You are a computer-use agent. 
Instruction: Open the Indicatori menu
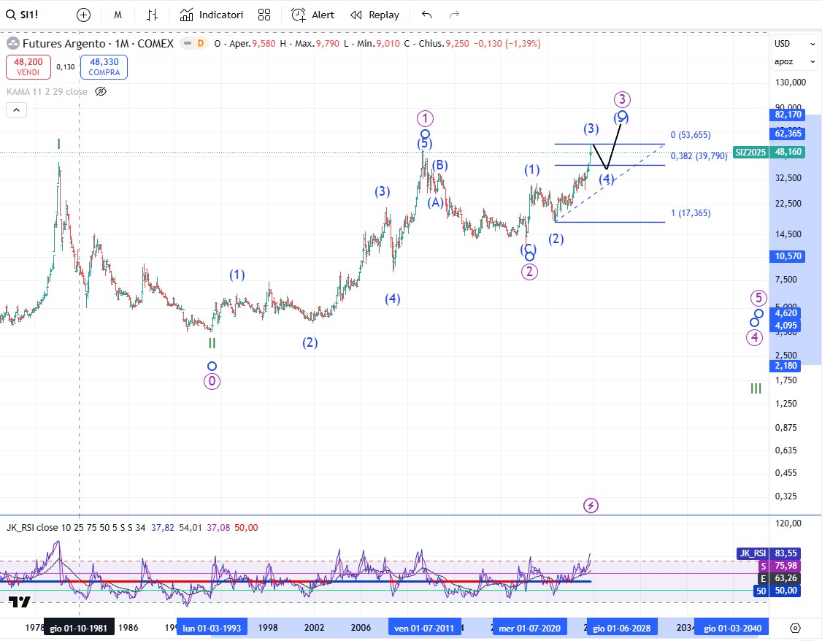(x=211, y=15)
